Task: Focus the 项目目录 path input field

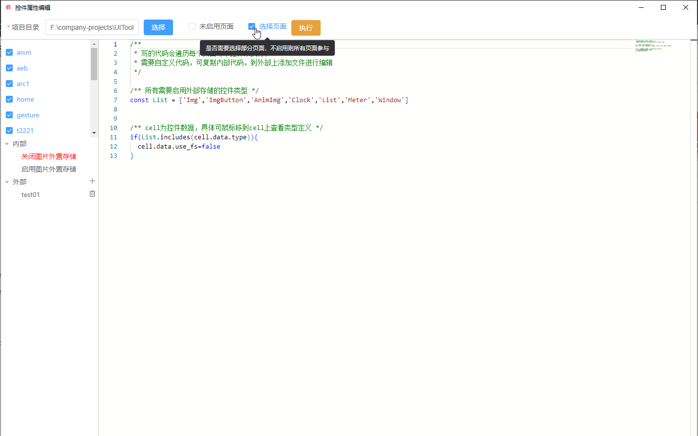Action: (x=92, y=27)
